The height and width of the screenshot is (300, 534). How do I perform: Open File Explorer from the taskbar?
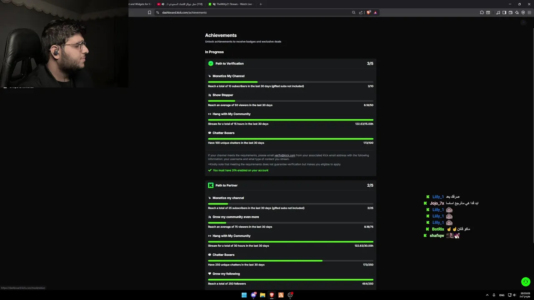[x=262, y=295]
